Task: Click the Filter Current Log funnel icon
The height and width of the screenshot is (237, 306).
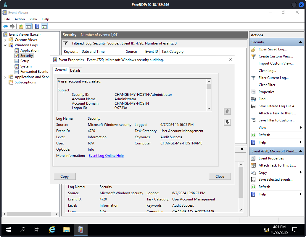Action: [253, 78]
